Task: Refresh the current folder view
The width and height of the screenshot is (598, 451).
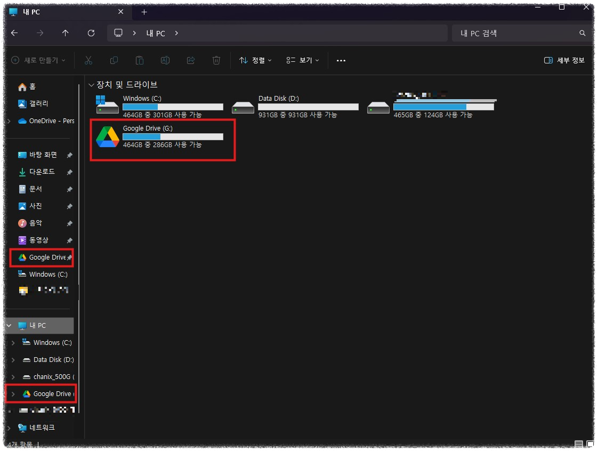Action: click(x=91, y=33)
